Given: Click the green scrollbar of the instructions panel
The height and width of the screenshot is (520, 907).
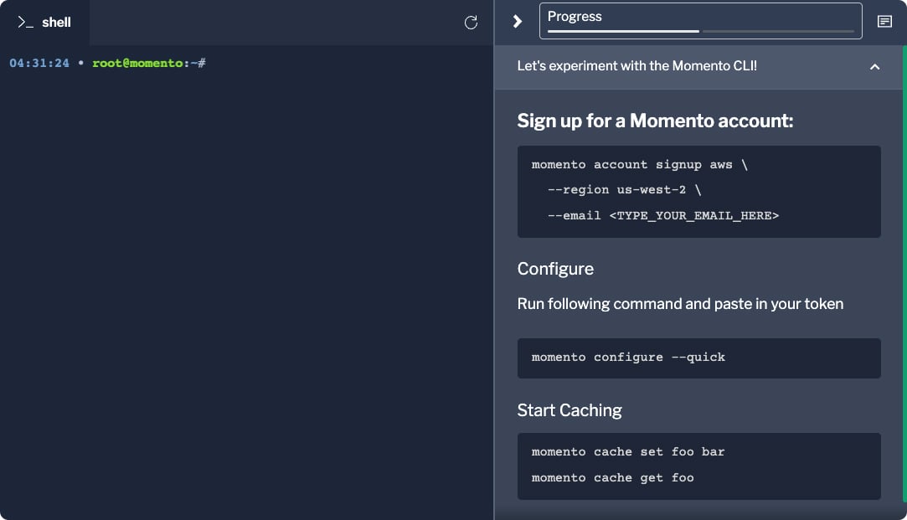Looking at the screenshot, I should [904, 274].
